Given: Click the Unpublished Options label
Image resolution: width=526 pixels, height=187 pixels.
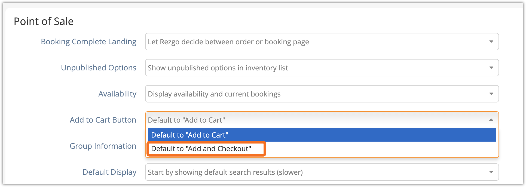Looking at the screenshot, I should coord(99,68).
